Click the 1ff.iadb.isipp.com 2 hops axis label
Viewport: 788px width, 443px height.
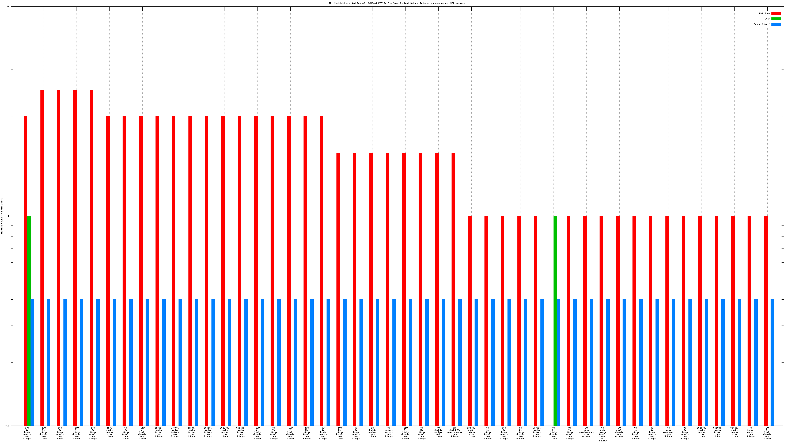pyautogui.click(x=109, y=432)
